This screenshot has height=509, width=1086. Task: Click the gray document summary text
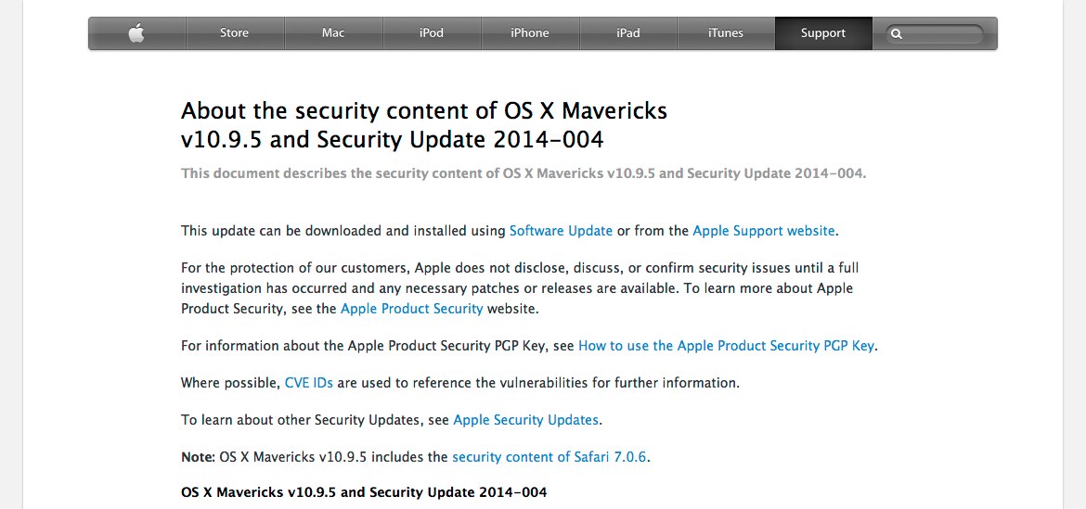tap(523, 173)
